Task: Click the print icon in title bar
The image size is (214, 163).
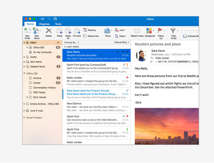Action: 55,19
